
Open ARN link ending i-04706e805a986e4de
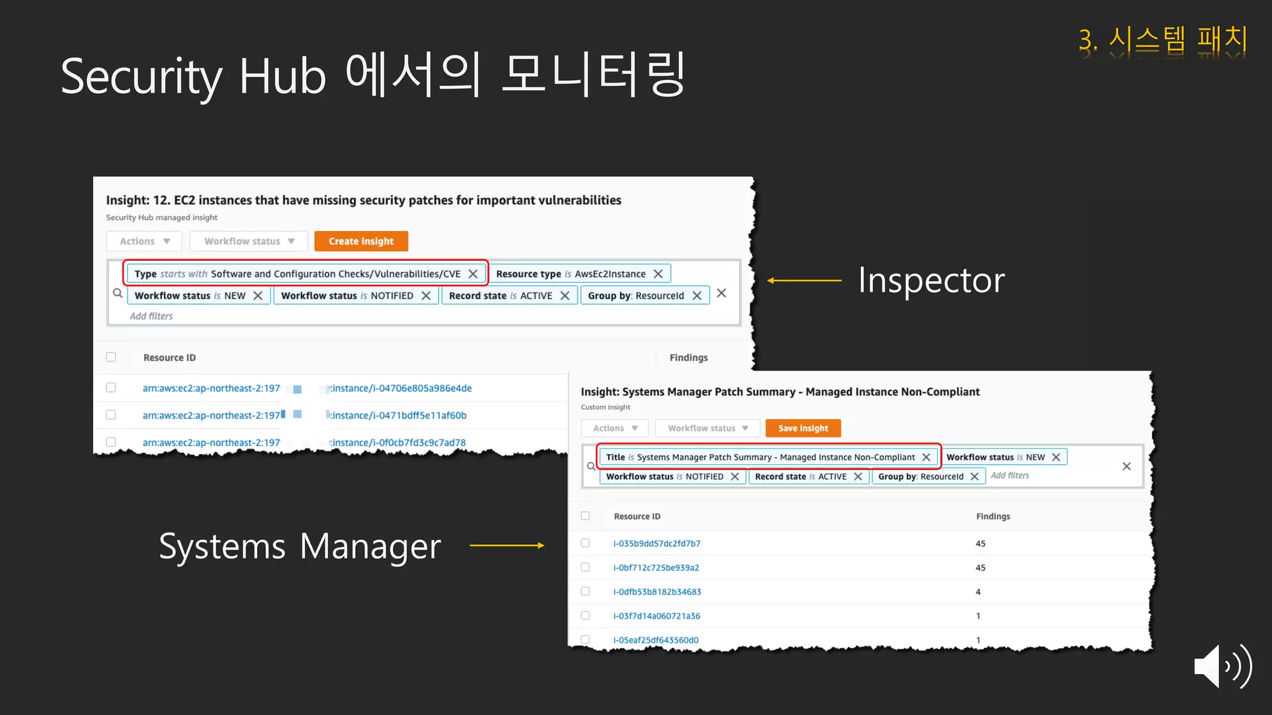[307, 388]
